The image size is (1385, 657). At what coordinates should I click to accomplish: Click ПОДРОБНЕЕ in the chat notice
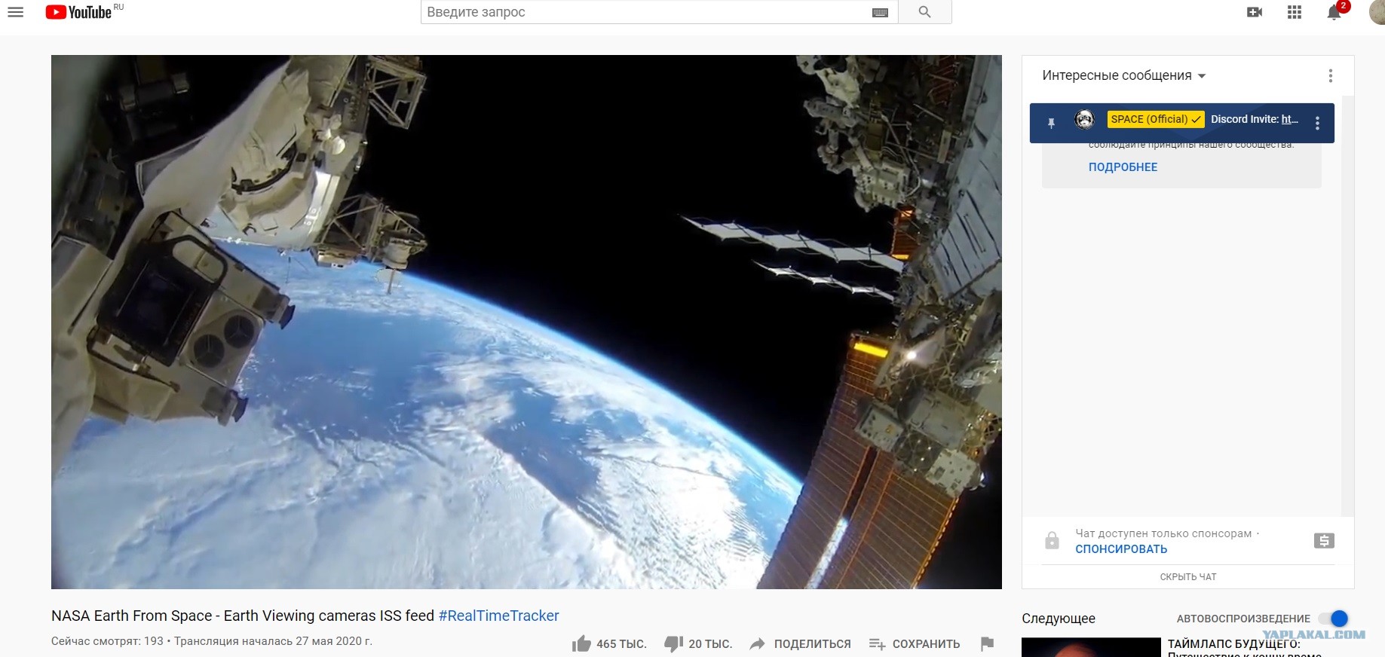click(1123, 167)
